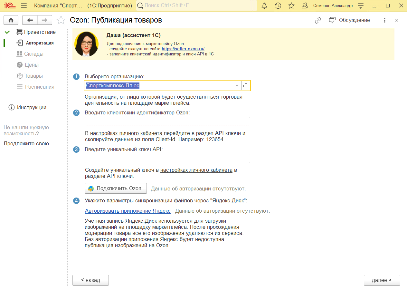The image size is (407, 290).
Task: Open настройках личного кабинета link for Client-Id
Action: tap(127, 133)
